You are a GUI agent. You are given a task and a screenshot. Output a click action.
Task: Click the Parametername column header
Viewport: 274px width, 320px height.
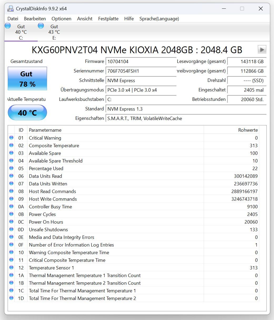[116, 130]
